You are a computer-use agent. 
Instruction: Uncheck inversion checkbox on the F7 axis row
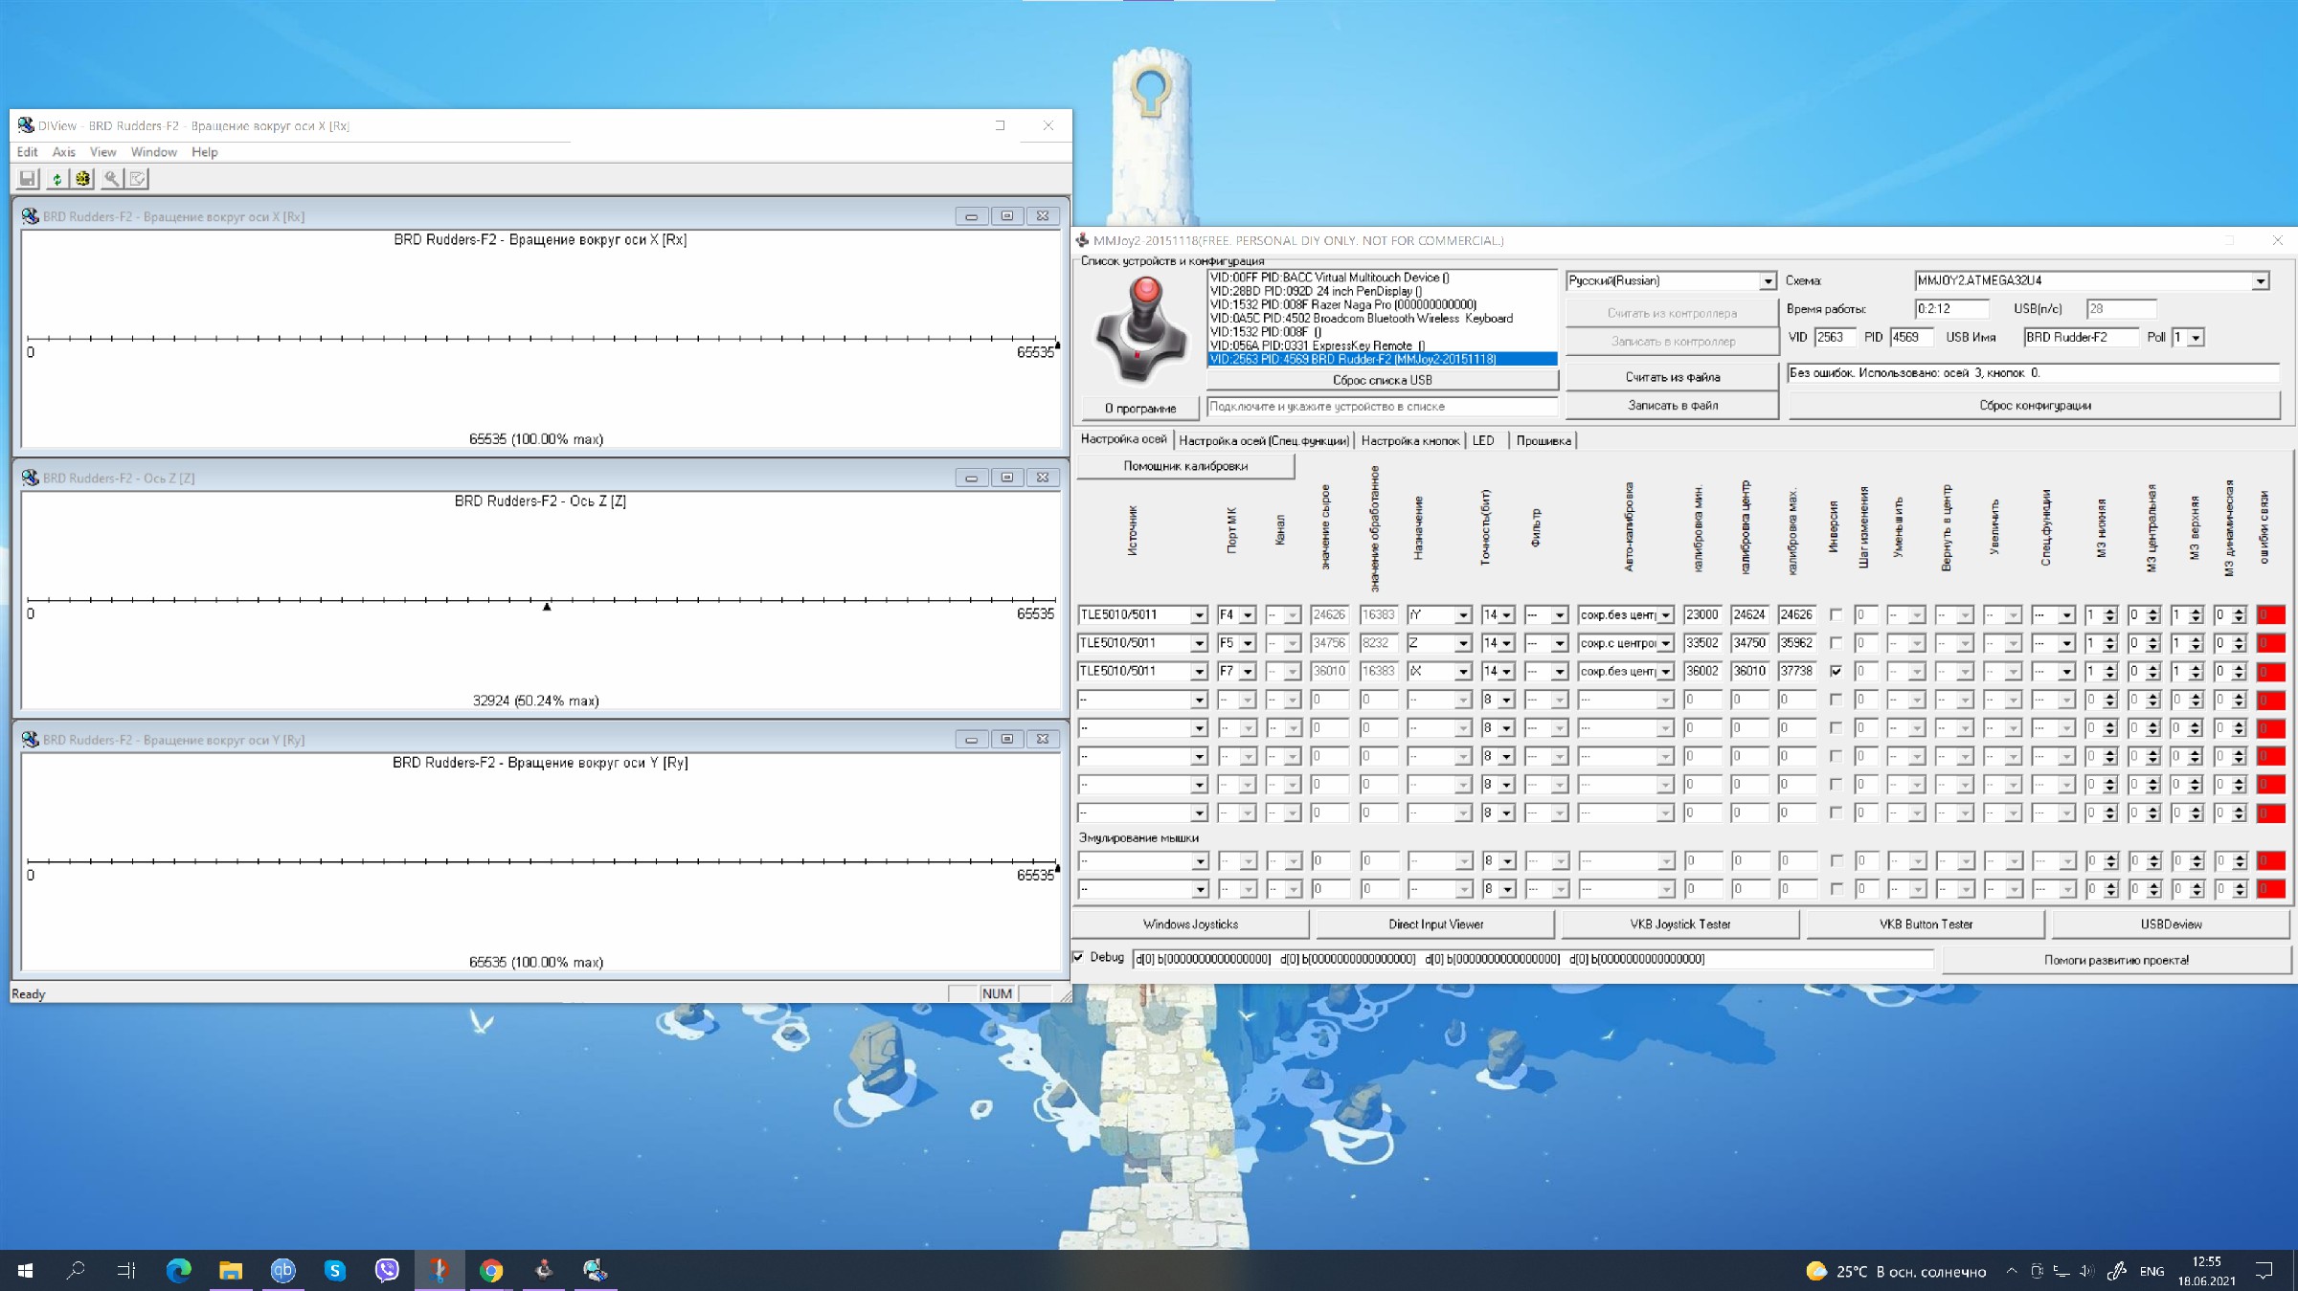(1836, 671)
